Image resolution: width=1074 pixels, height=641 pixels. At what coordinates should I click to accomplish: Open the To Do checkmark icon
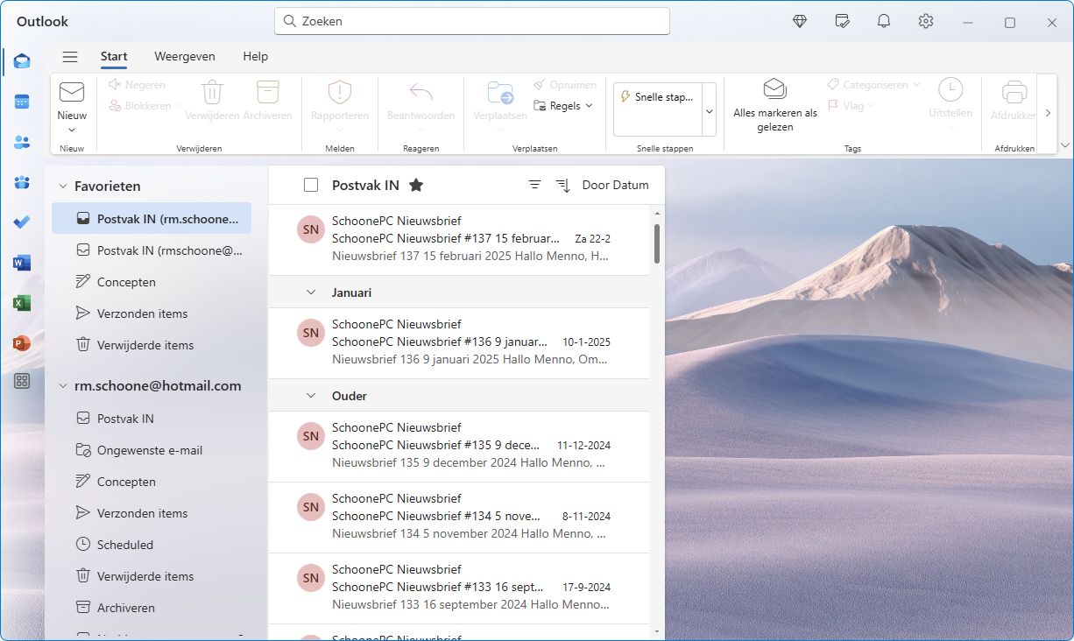[22, 222]
